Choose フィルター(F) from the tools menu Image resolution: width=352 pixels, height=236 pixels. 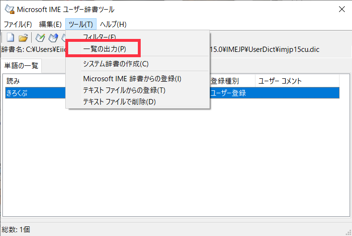pos(99,37)
